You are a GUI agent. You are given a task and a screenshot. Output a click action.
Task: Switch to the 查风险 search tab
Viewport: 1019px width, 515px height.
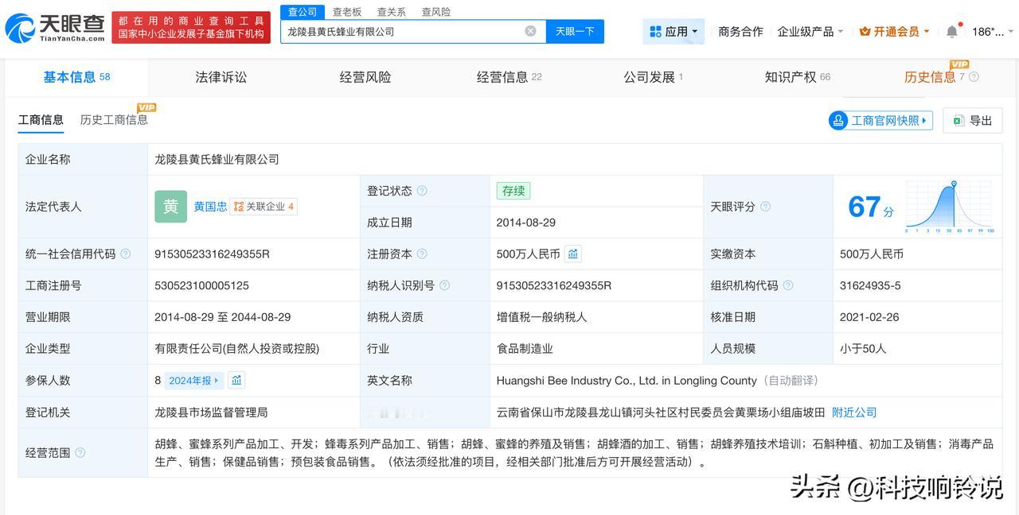coord(435,11)
